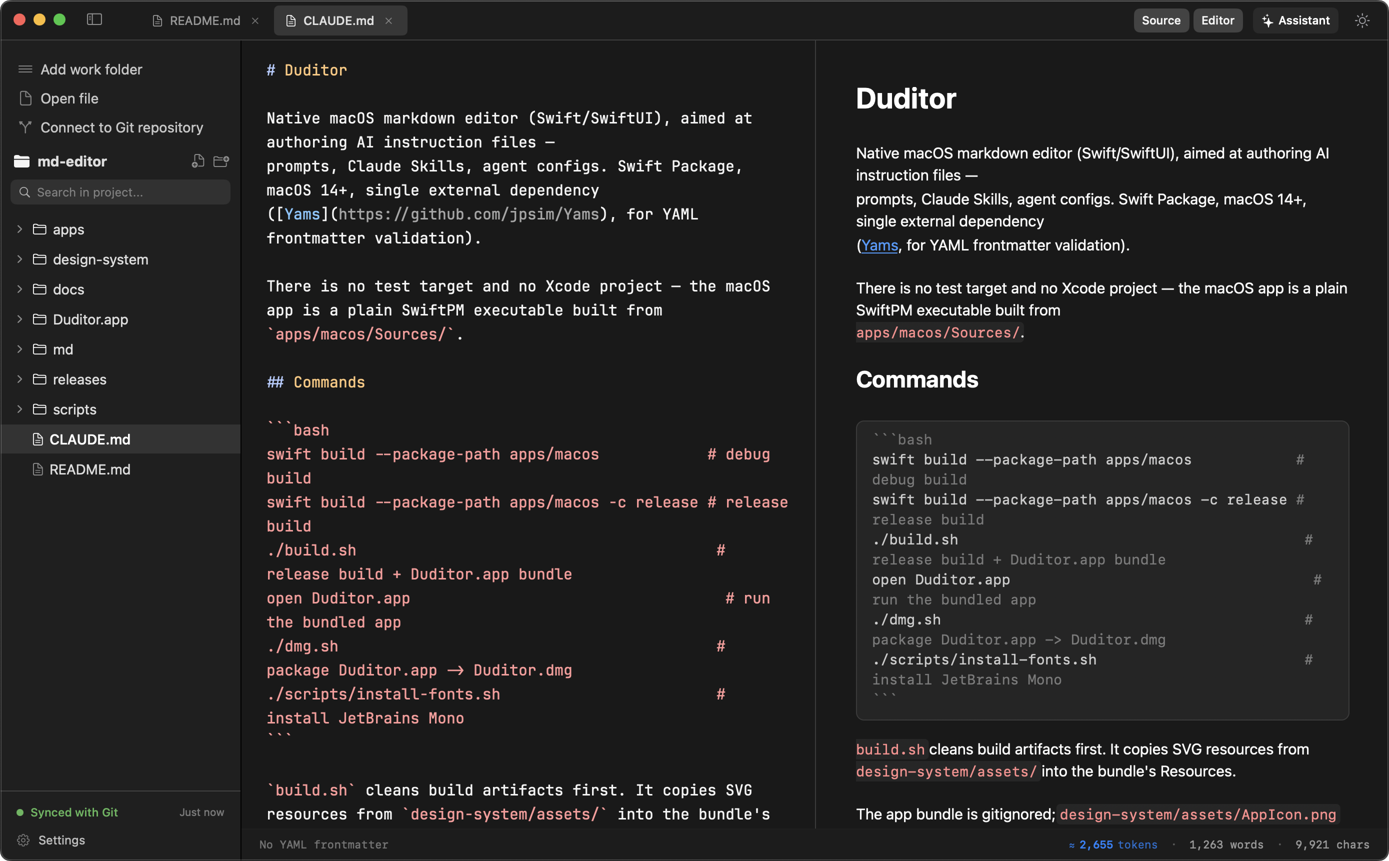Click the docs folder icon
The height and width of the screenshot is (861, 1389).
tap(39, 289)
